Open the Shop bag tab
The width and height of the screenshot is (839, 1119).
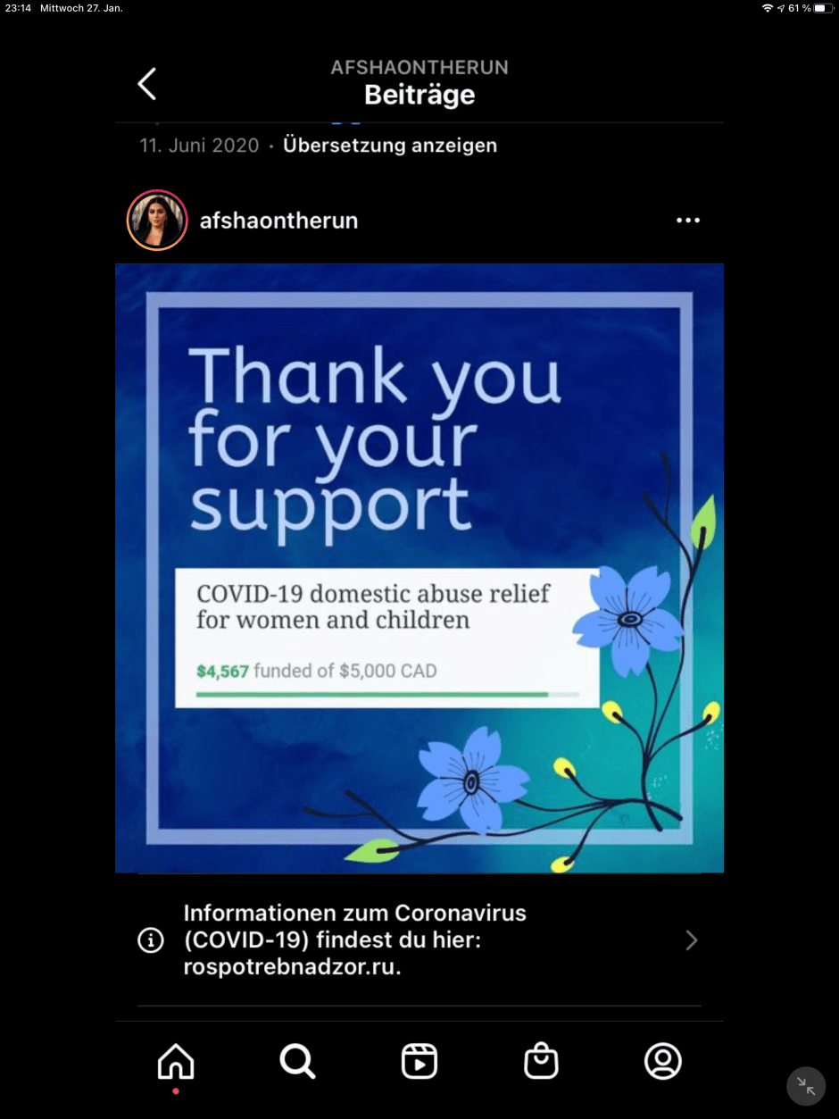541,1061
